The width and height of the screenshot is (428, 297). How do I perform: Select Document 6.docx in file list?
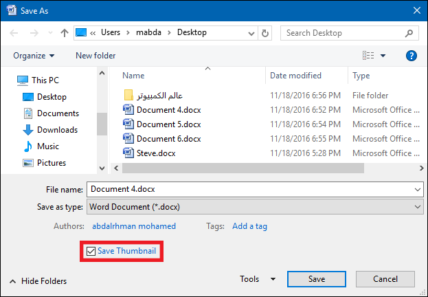[x=169, y=139]
